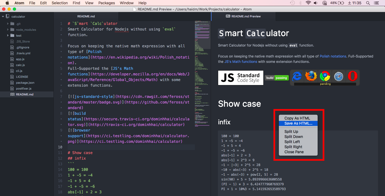This screenshot has height=196, width=385.
Task: Click the Chrome browser icon
Action: pos(325,76)
